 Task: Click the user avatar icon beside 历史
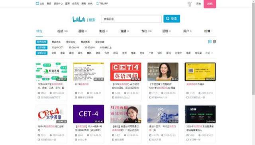190,4
